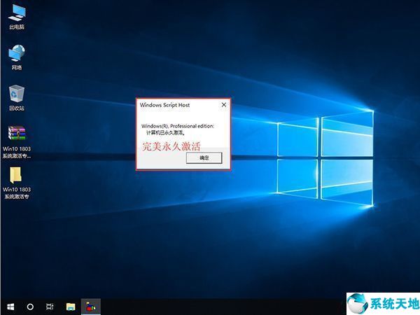
Task: Open the 此电脑 desktop icon
Action: point(17,16)
